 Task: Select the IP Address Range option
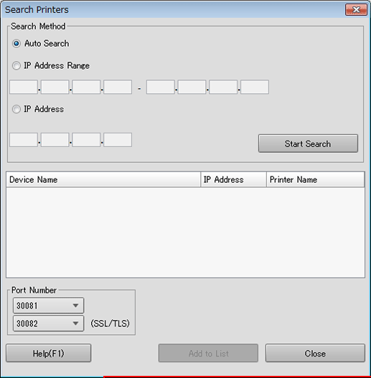17,65
